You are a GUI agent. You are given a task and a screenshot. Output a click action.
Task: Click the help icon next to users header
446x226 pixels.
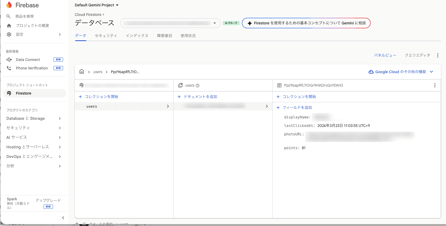(198, 86)
